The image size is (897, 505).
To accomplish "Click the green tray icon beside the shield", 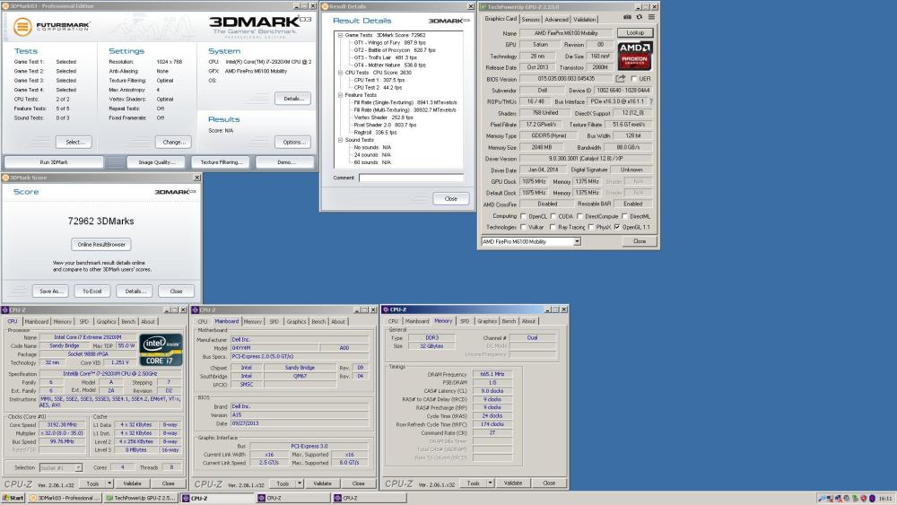I will [855, 499].
